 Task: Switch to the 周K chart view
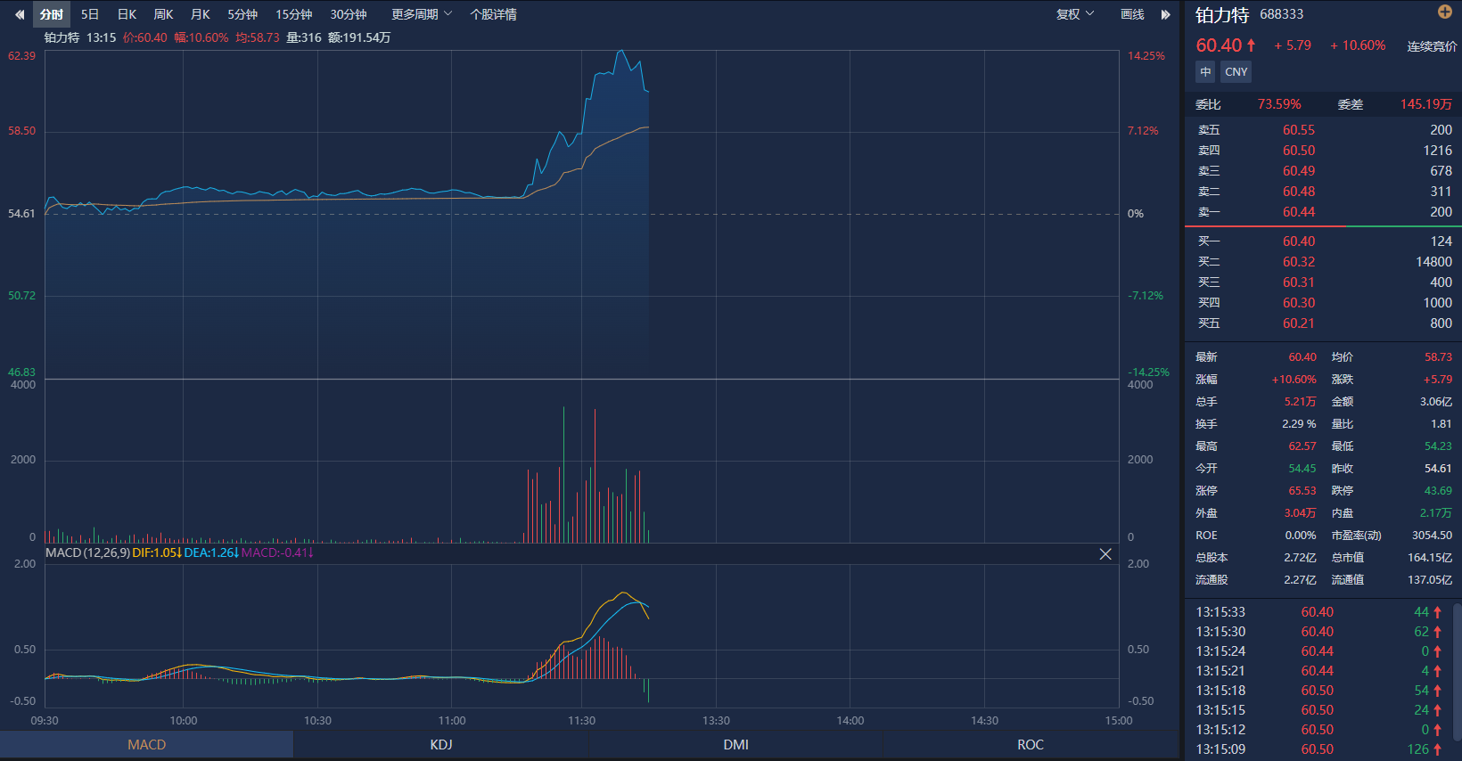163,14
